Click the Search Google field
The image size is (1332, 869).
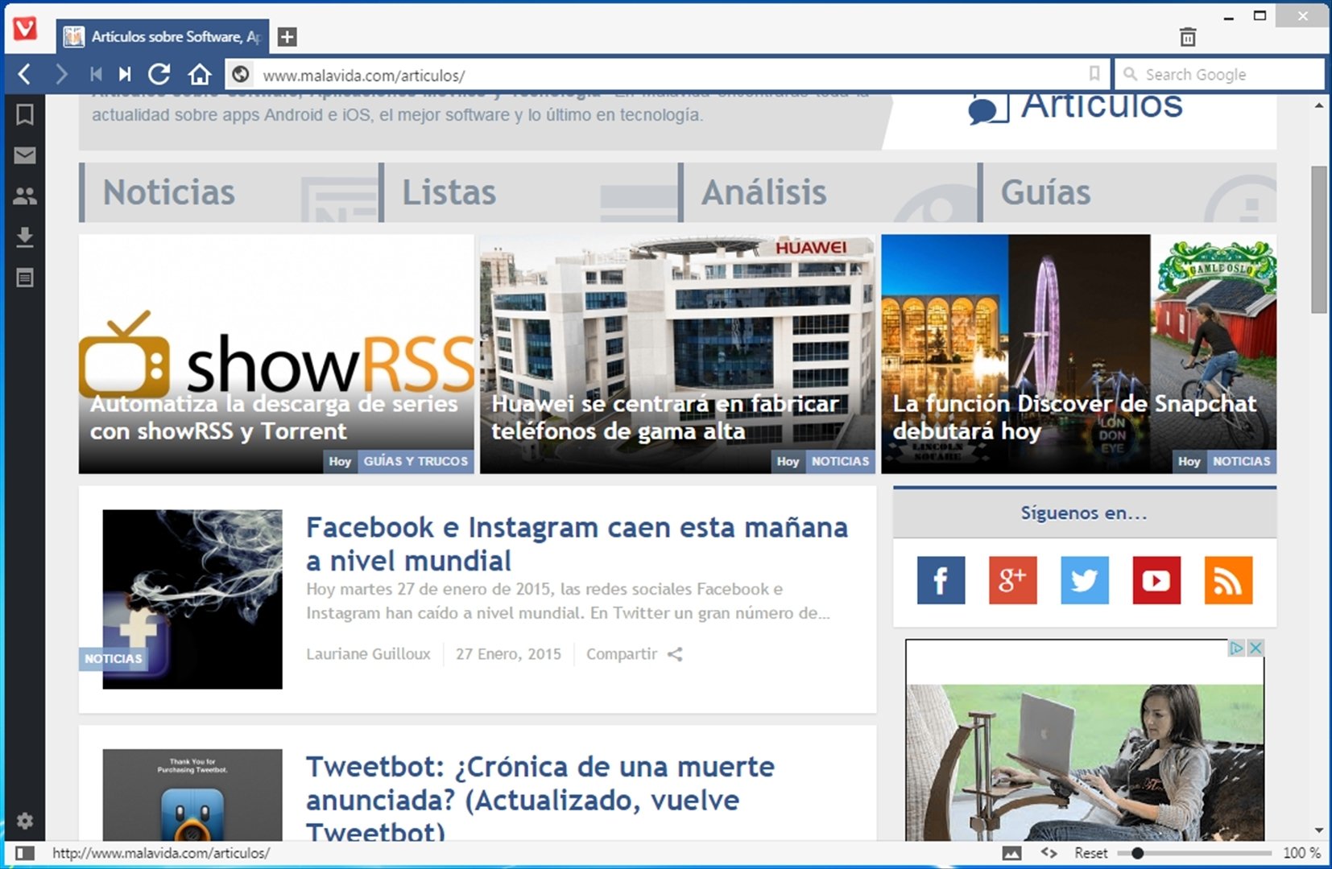pyautogui.click(x=1220, y=75)
